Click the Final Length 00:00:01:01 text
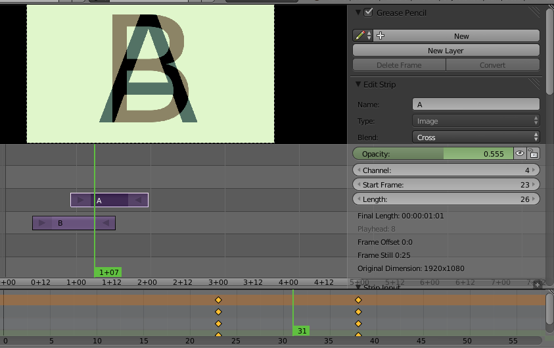Viewport: 554px width, 348px height. (x=401, y=216)
